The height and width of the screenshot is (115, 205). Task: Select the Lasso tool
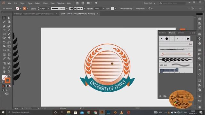click(9, 22)
